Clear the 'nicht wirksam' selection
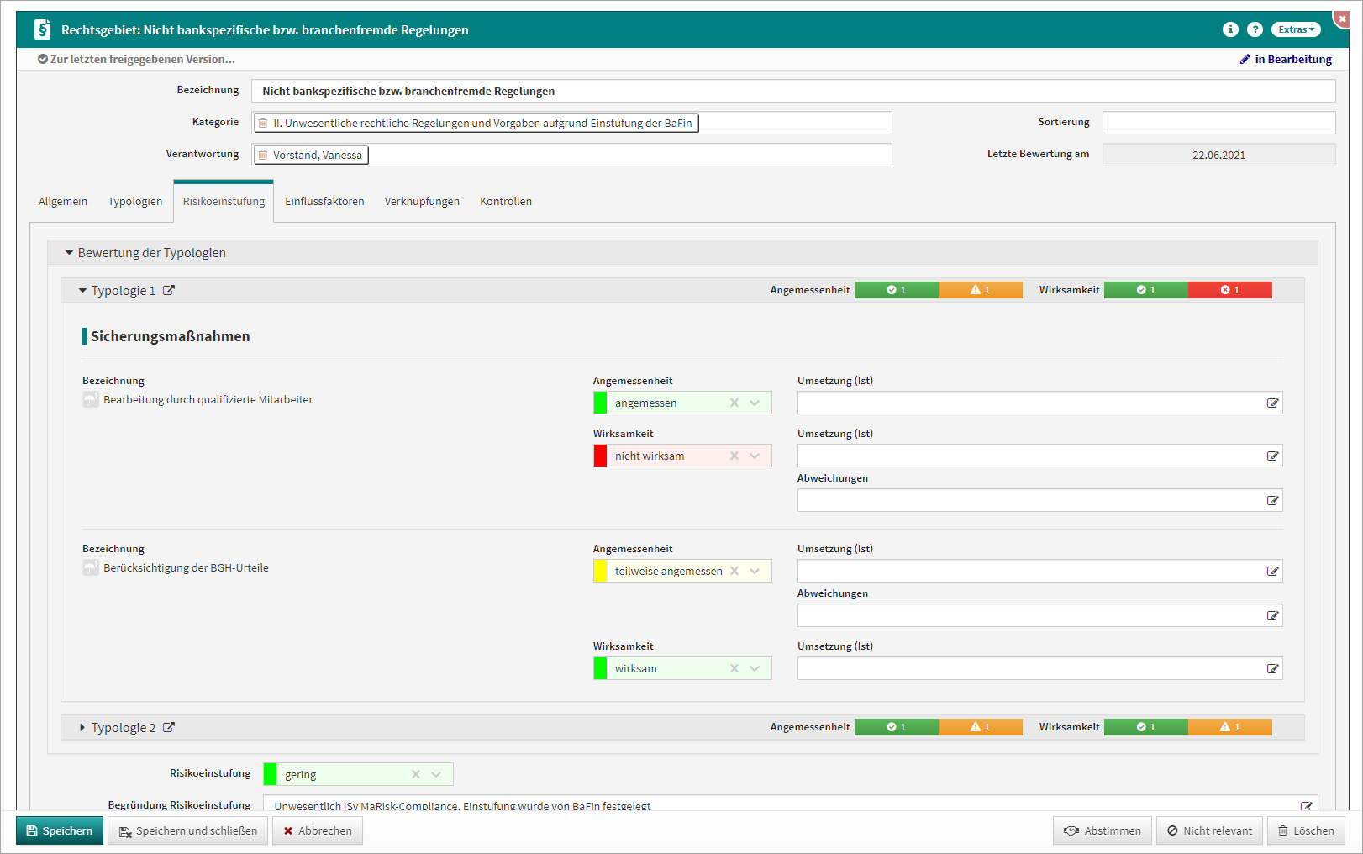 click(734, 456)
